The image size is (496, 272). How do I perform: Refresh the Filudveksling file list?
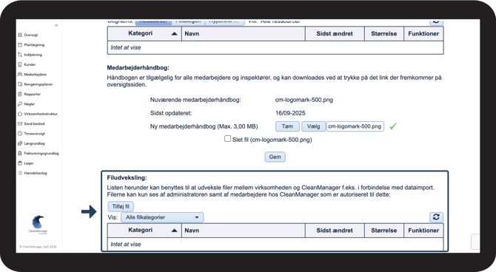point(436,217)
